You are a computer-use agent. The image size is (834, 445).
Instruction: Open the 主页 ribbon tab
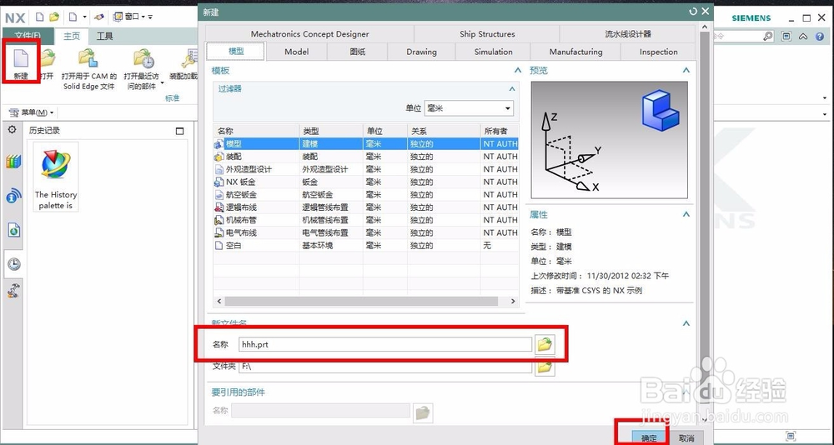pyautogui.click(x=71, y=36)
